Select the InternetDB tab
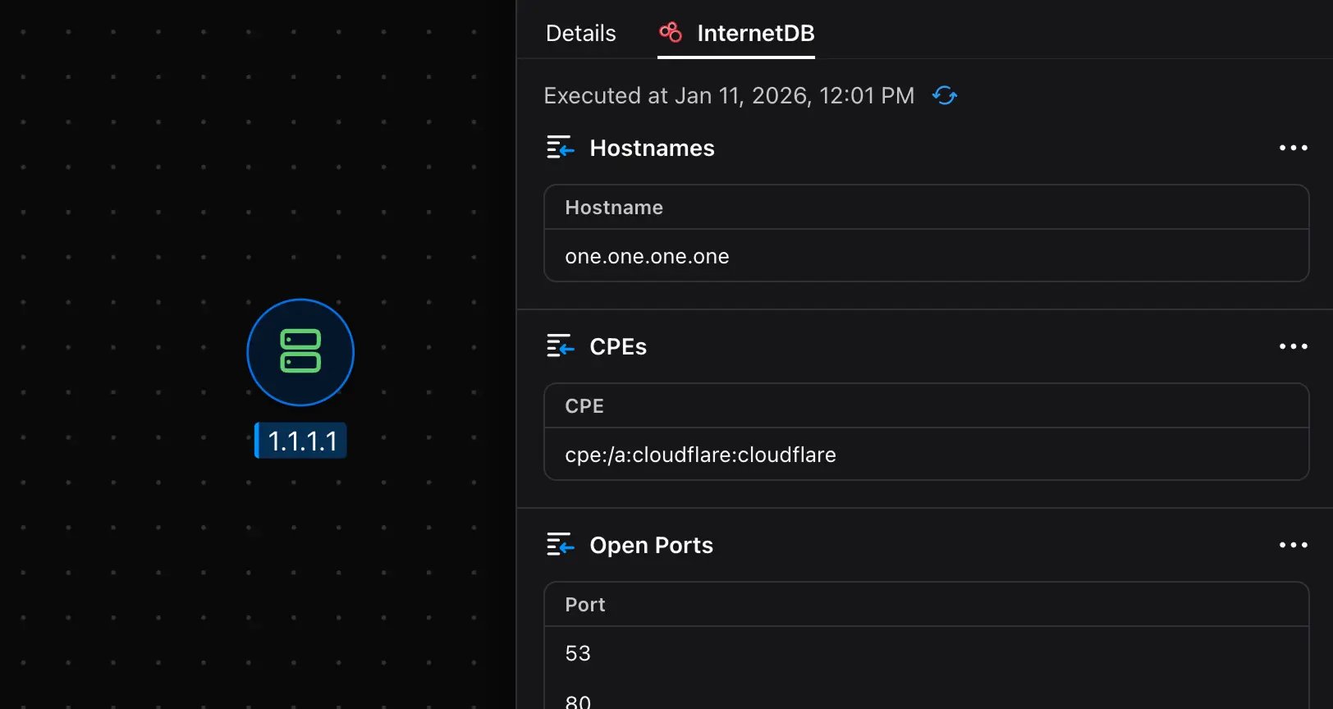Viewport: 1333px width, 709px height. [736, 33]
